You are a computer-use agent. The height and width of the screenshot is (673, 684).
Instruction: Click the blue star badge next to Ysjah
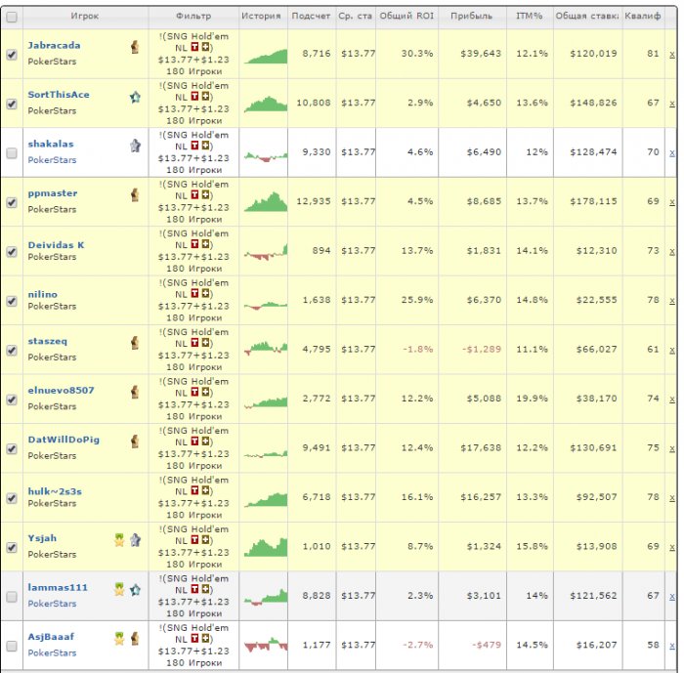click(135, 540)
